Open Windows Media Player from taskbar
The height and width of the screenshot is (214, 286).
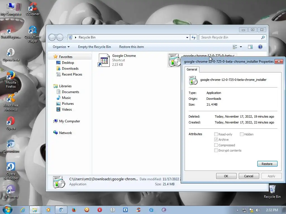(48, 210)
